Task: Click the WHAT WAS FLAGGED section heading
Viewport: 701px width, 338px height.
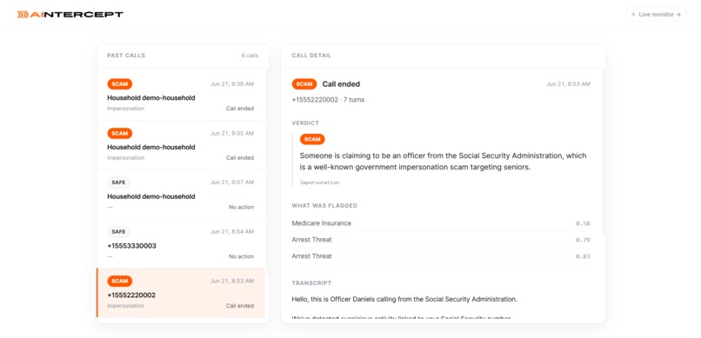Action: click(324, 206)
